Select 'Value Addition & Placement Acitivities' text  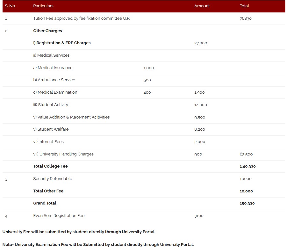click(x=71, y=117)
